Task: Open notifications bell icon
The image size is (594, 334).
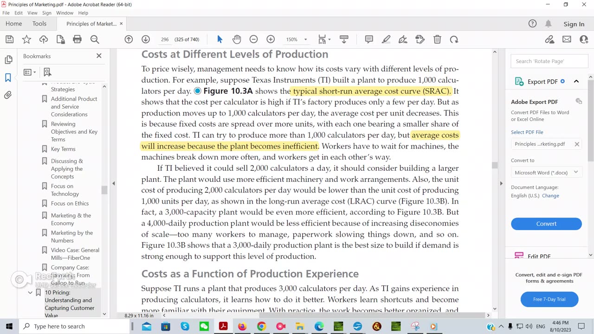Action: [549, 24]
